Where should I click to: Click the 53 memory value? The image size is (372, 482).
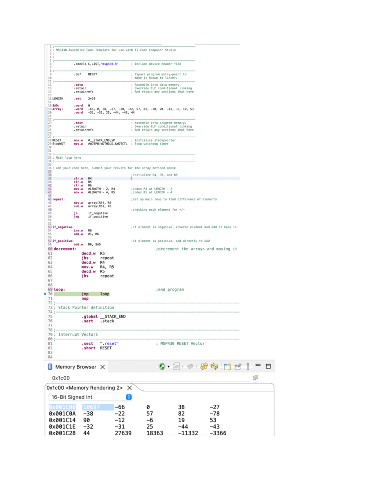(x=213, y=420)
